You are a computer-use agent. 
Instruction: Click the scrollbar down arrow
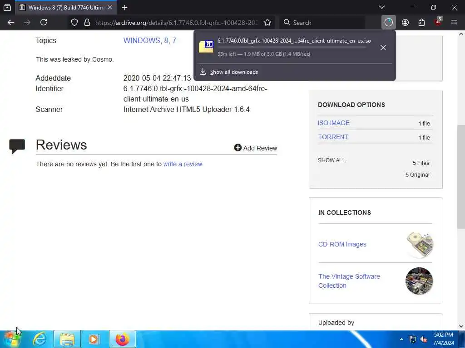tap(461, 326)
